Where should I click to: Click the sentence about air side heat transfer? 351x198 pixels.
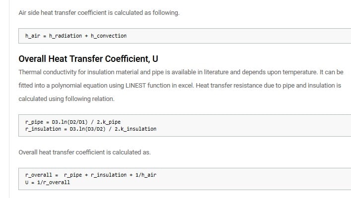99,13
